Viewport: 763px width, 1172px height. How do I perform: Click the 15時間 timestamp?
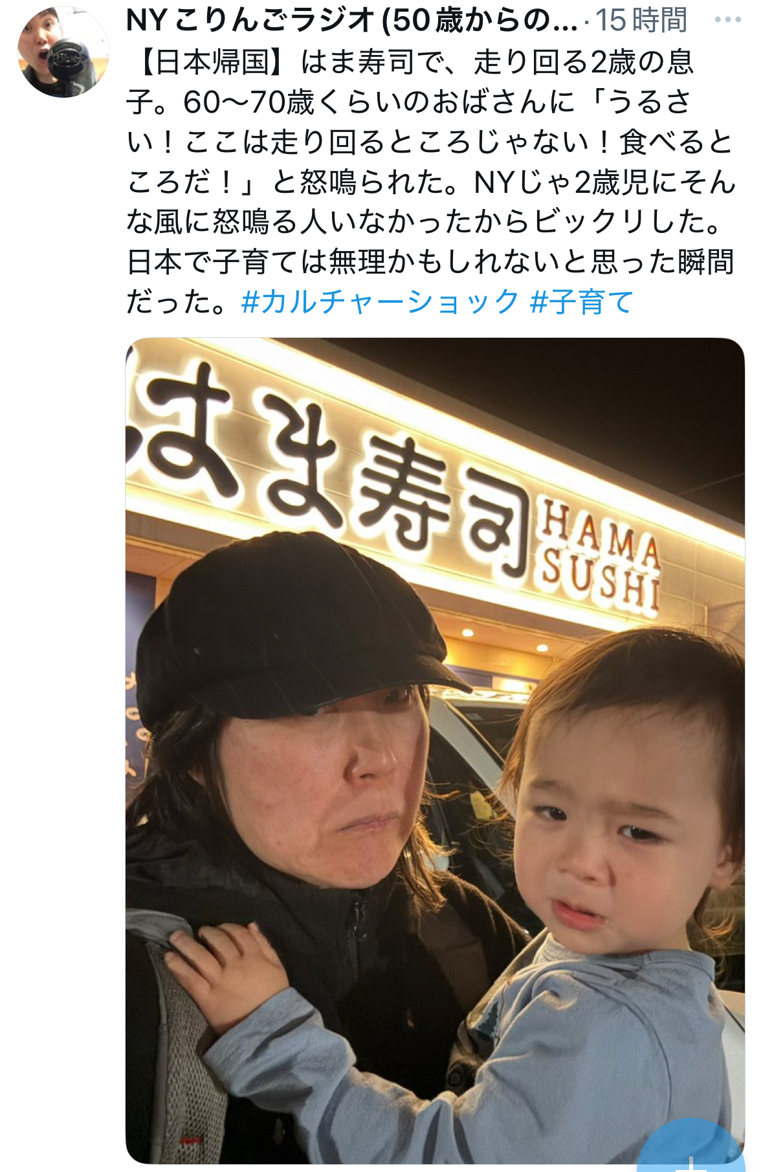coord(641,21)
